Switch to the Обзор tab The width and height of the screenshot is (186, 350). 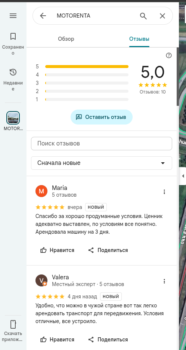pyautogui.click(x=66, y=39)
